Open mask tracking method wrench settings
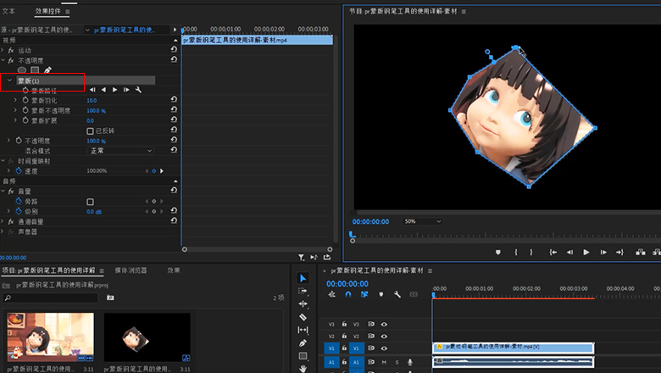661x373 pixels. click(138, 90)
